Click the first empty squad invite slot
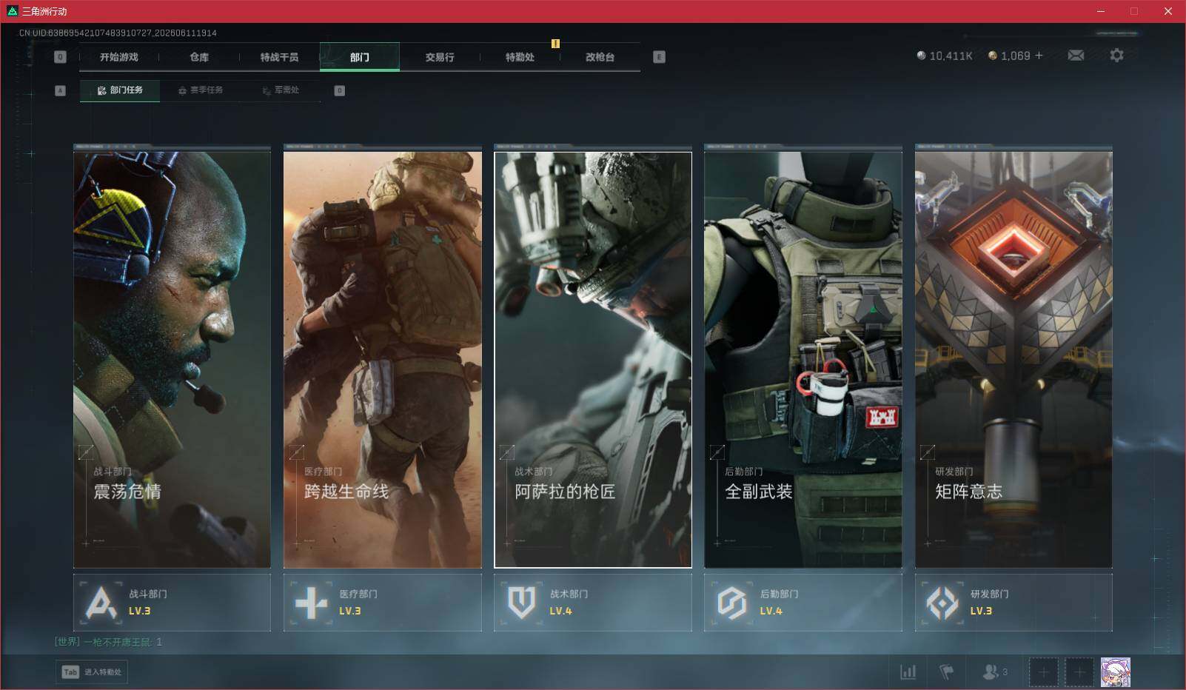Viewport: 1186px width, 690px height. [1043, 672]
